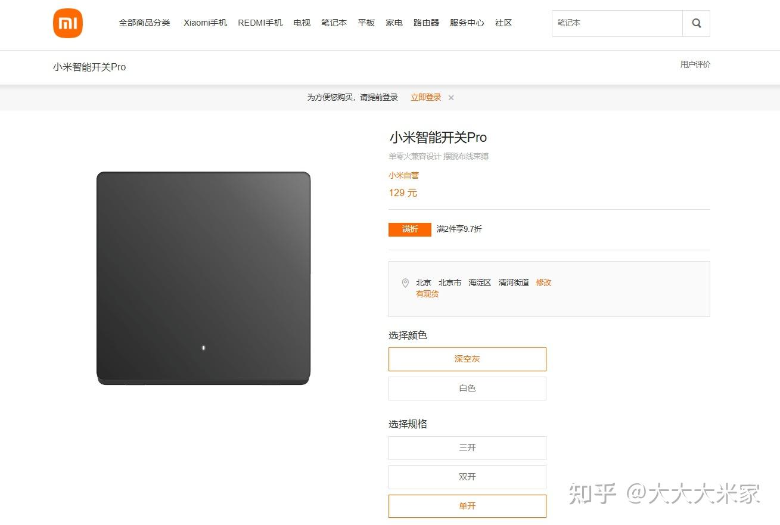Screen dimensions: 780x525
Task: Click 有现货 stock status text
Action: [x=427, y=294]
